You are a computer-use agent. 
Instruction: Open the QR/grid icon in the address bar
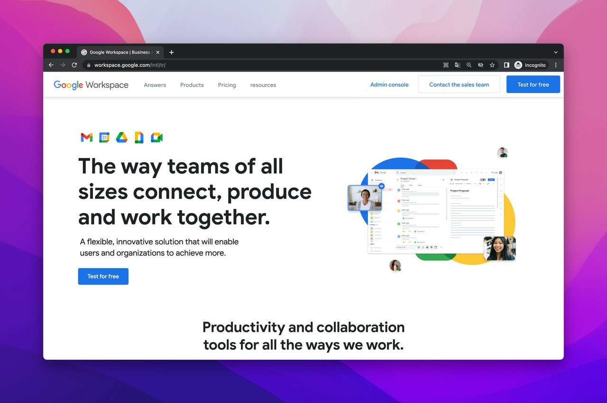446,65
